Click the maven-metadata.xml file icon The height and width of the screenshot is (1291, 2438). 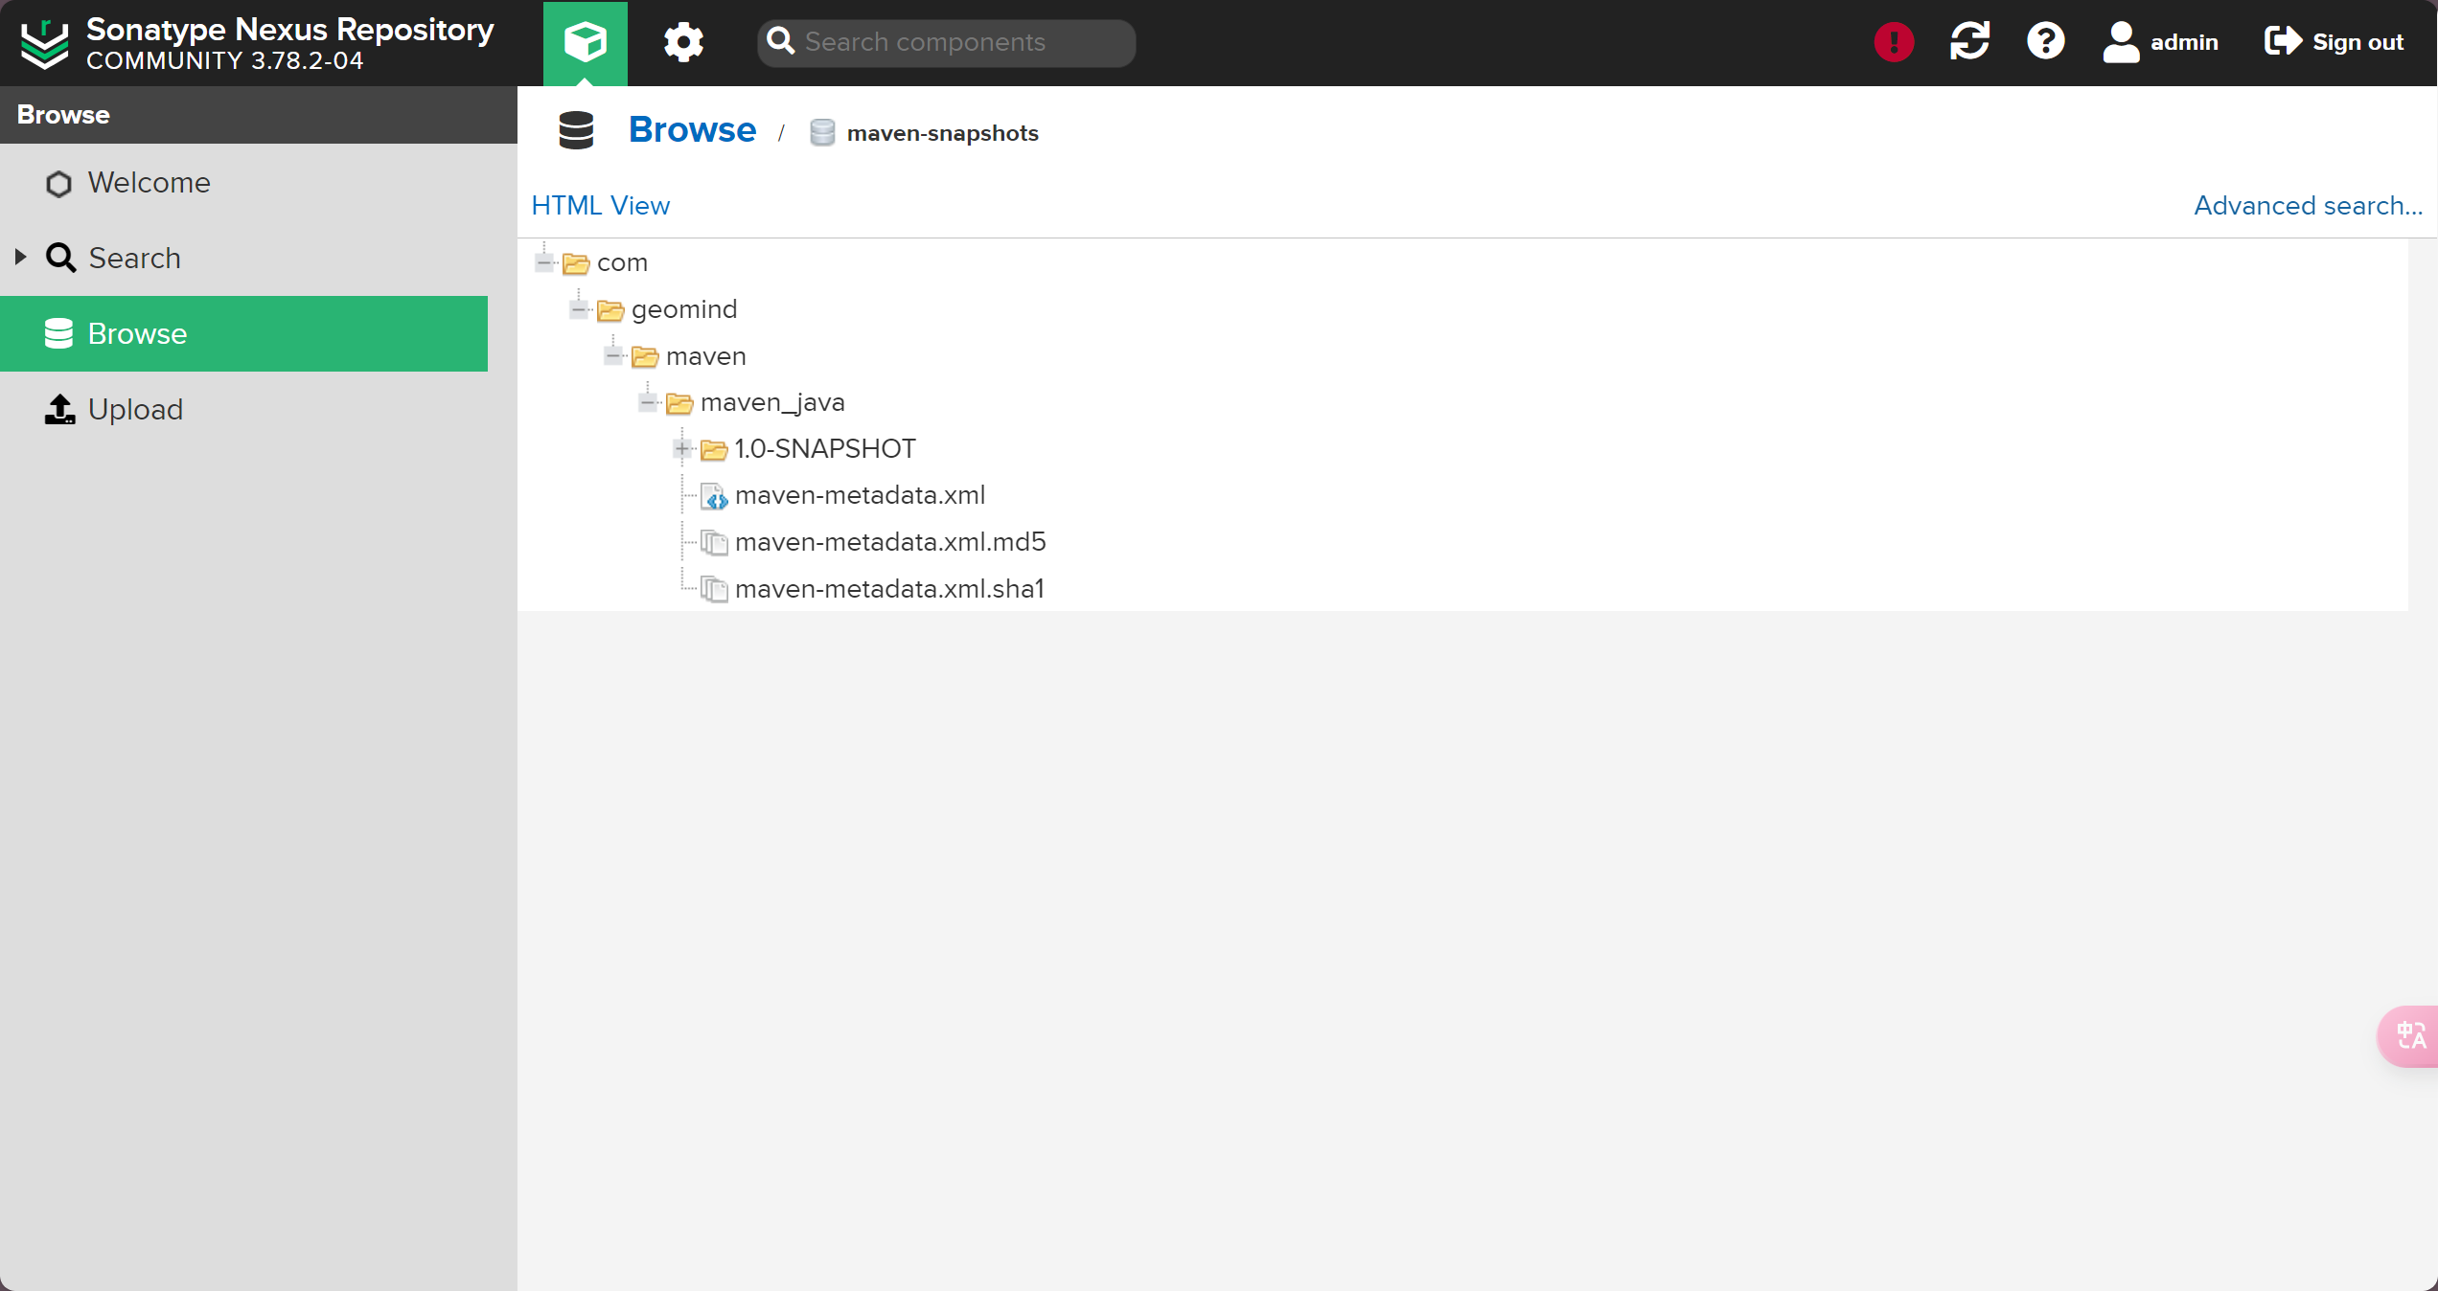[714, 496]
